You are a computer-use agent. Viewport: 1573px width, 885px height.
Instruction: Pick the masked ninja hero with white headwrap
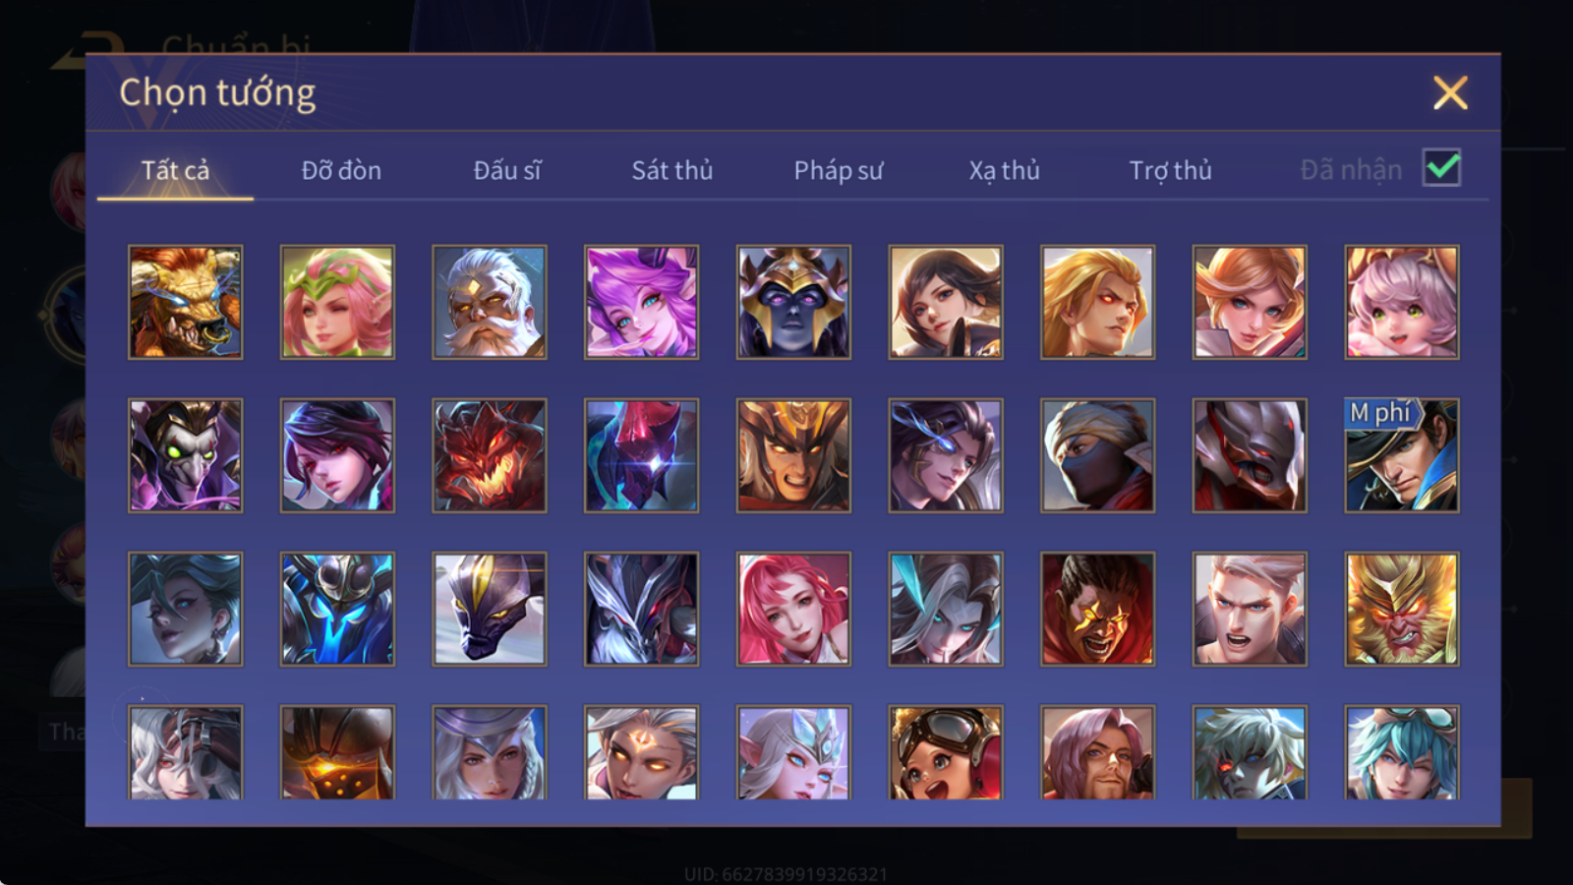pos(1097,455)
